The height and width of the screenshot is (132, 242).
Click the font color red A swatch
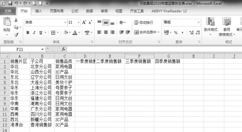(75, 33)
